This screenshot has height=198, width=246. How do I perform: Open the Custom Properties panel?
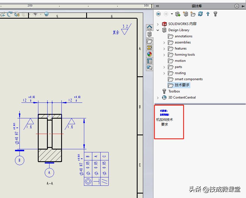pyautogui.click(x=150, y=61)
